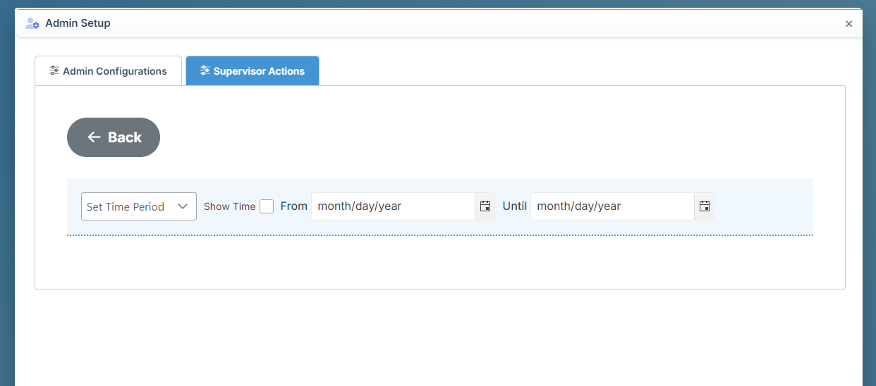Image resolution: width=876 pixels, height=386 pixels.
Task: Open the Until date calendar picker
Action: pyautogui.click(x=704, y=206)
